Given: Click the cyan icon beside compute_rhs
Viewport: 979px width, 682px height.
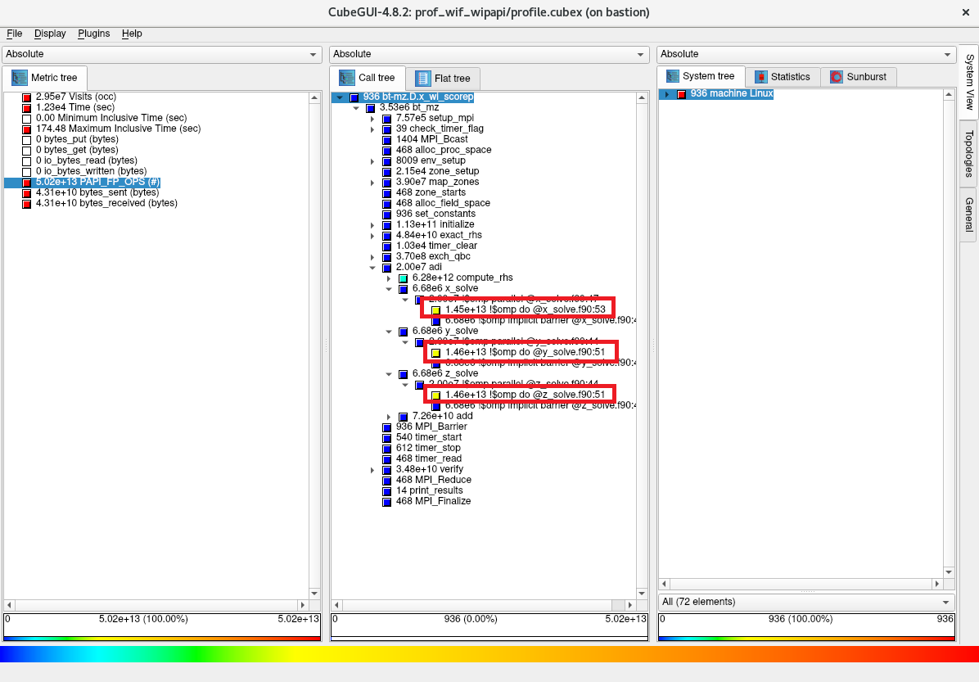Looking at the screenshot, I should pos(404,278).
